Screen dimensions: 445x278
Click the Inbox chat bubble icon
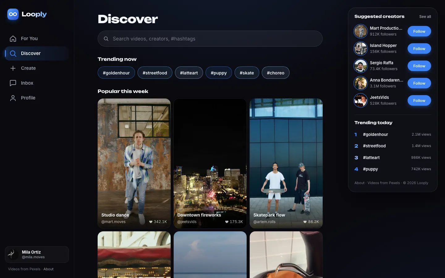[x=13, y=83]
